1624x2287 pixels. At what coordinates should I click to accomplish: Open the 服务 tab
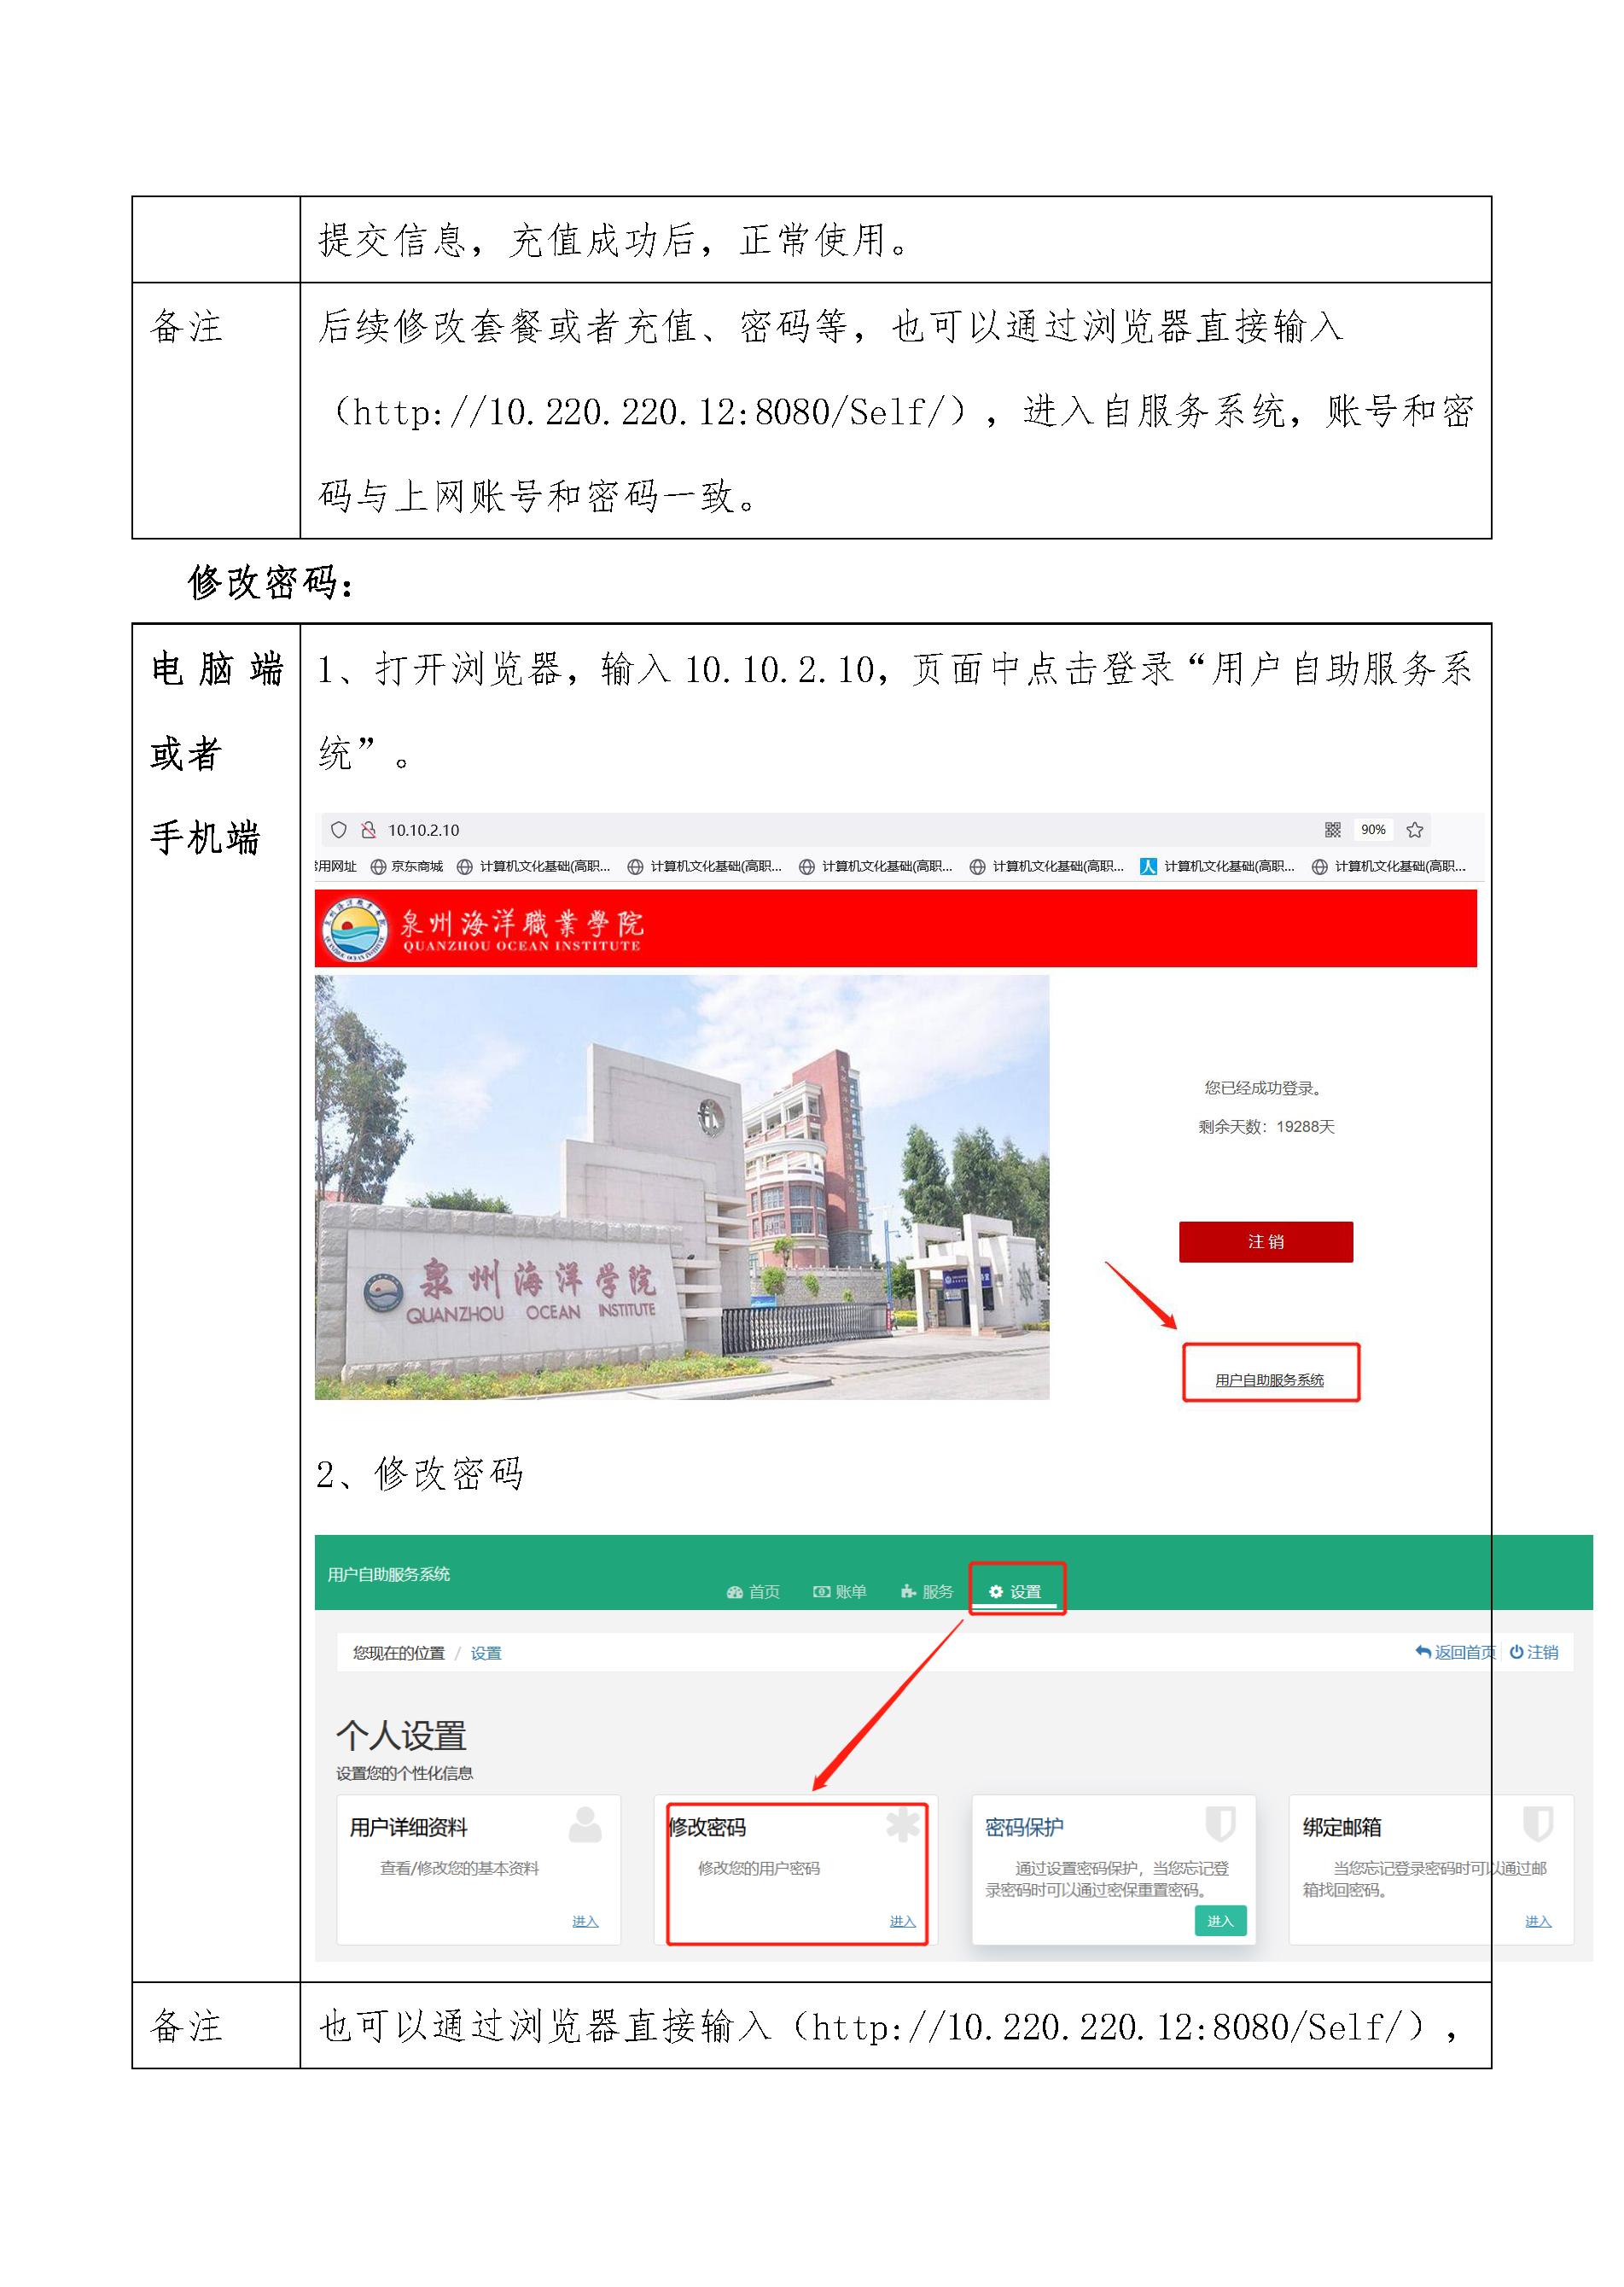(927, 1592)
